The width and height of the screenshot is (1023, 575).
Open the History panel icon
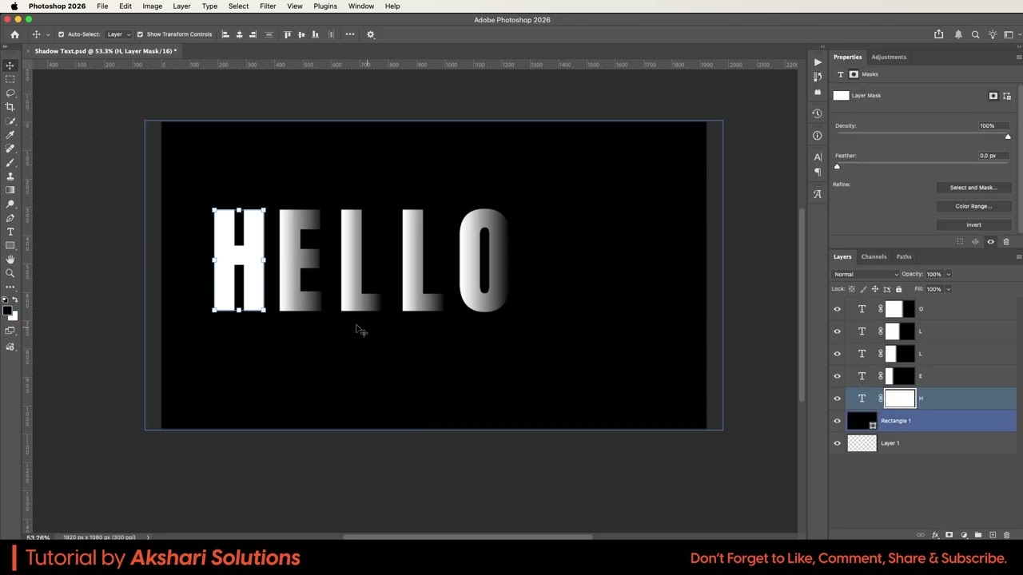[817, 113]
